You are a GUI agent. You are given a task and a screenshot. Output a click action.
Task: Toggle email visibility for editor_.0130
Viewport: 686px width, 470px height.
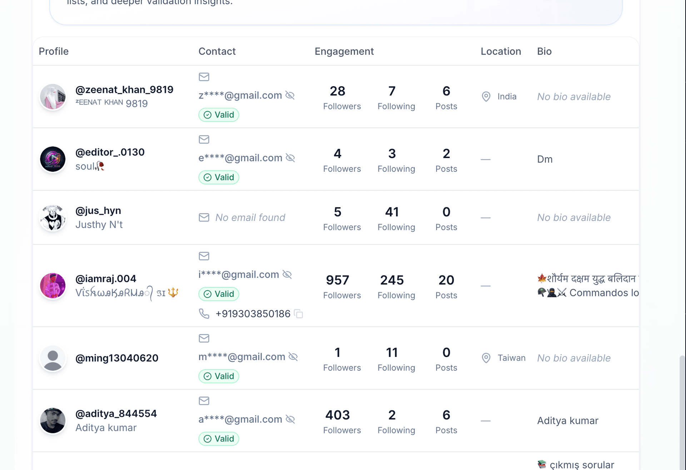[290, 158]
